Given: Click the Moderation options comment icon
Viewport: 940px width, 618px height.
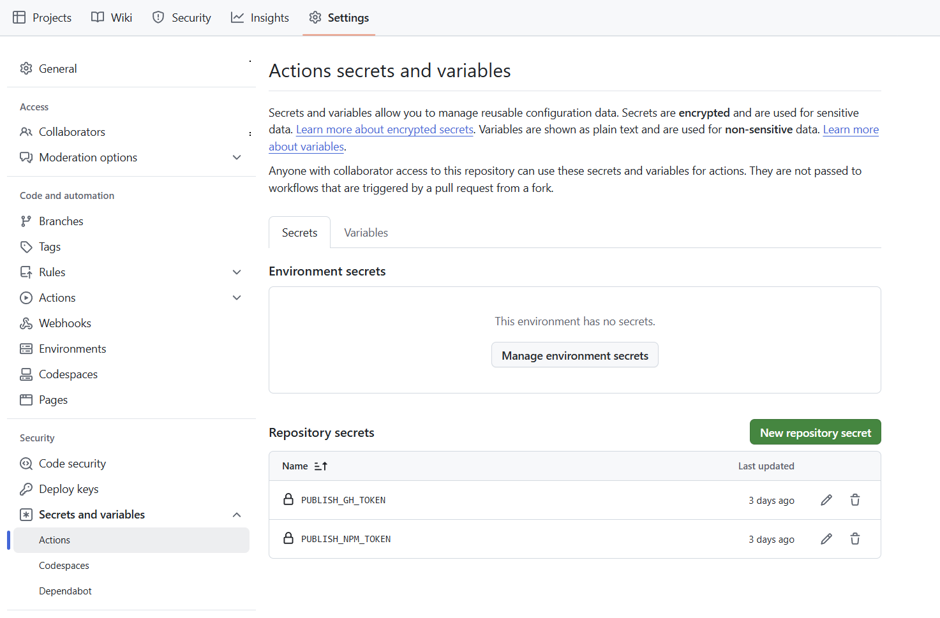Looking at the screenshot, I should [26, 158].
